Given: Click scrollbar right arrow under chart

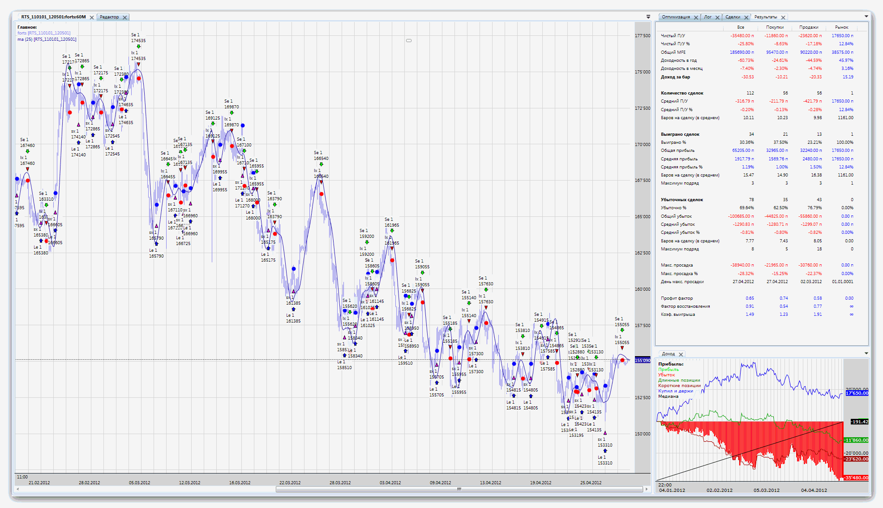Looking at the screenshot, I should tap(647, 489).
